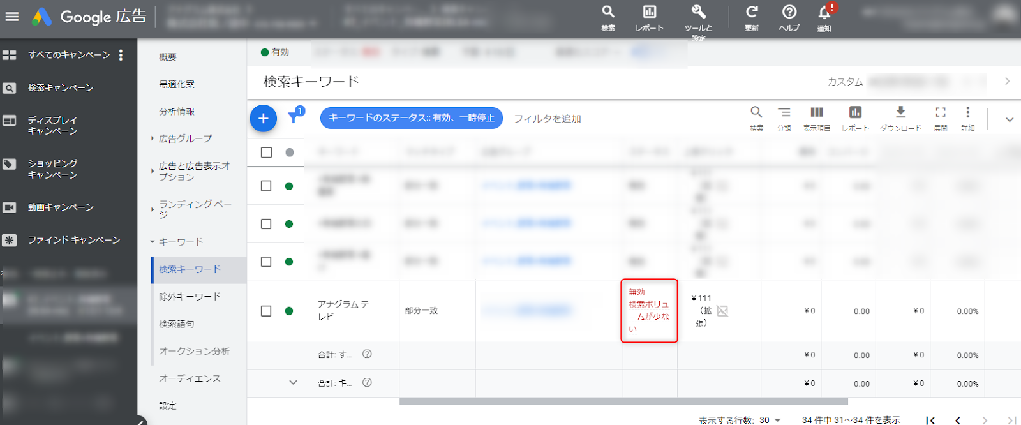Viewport: 1021px width, 425px height.
Task: Select 除外キーワード in the side menu
Action: (x=190, y=297)
